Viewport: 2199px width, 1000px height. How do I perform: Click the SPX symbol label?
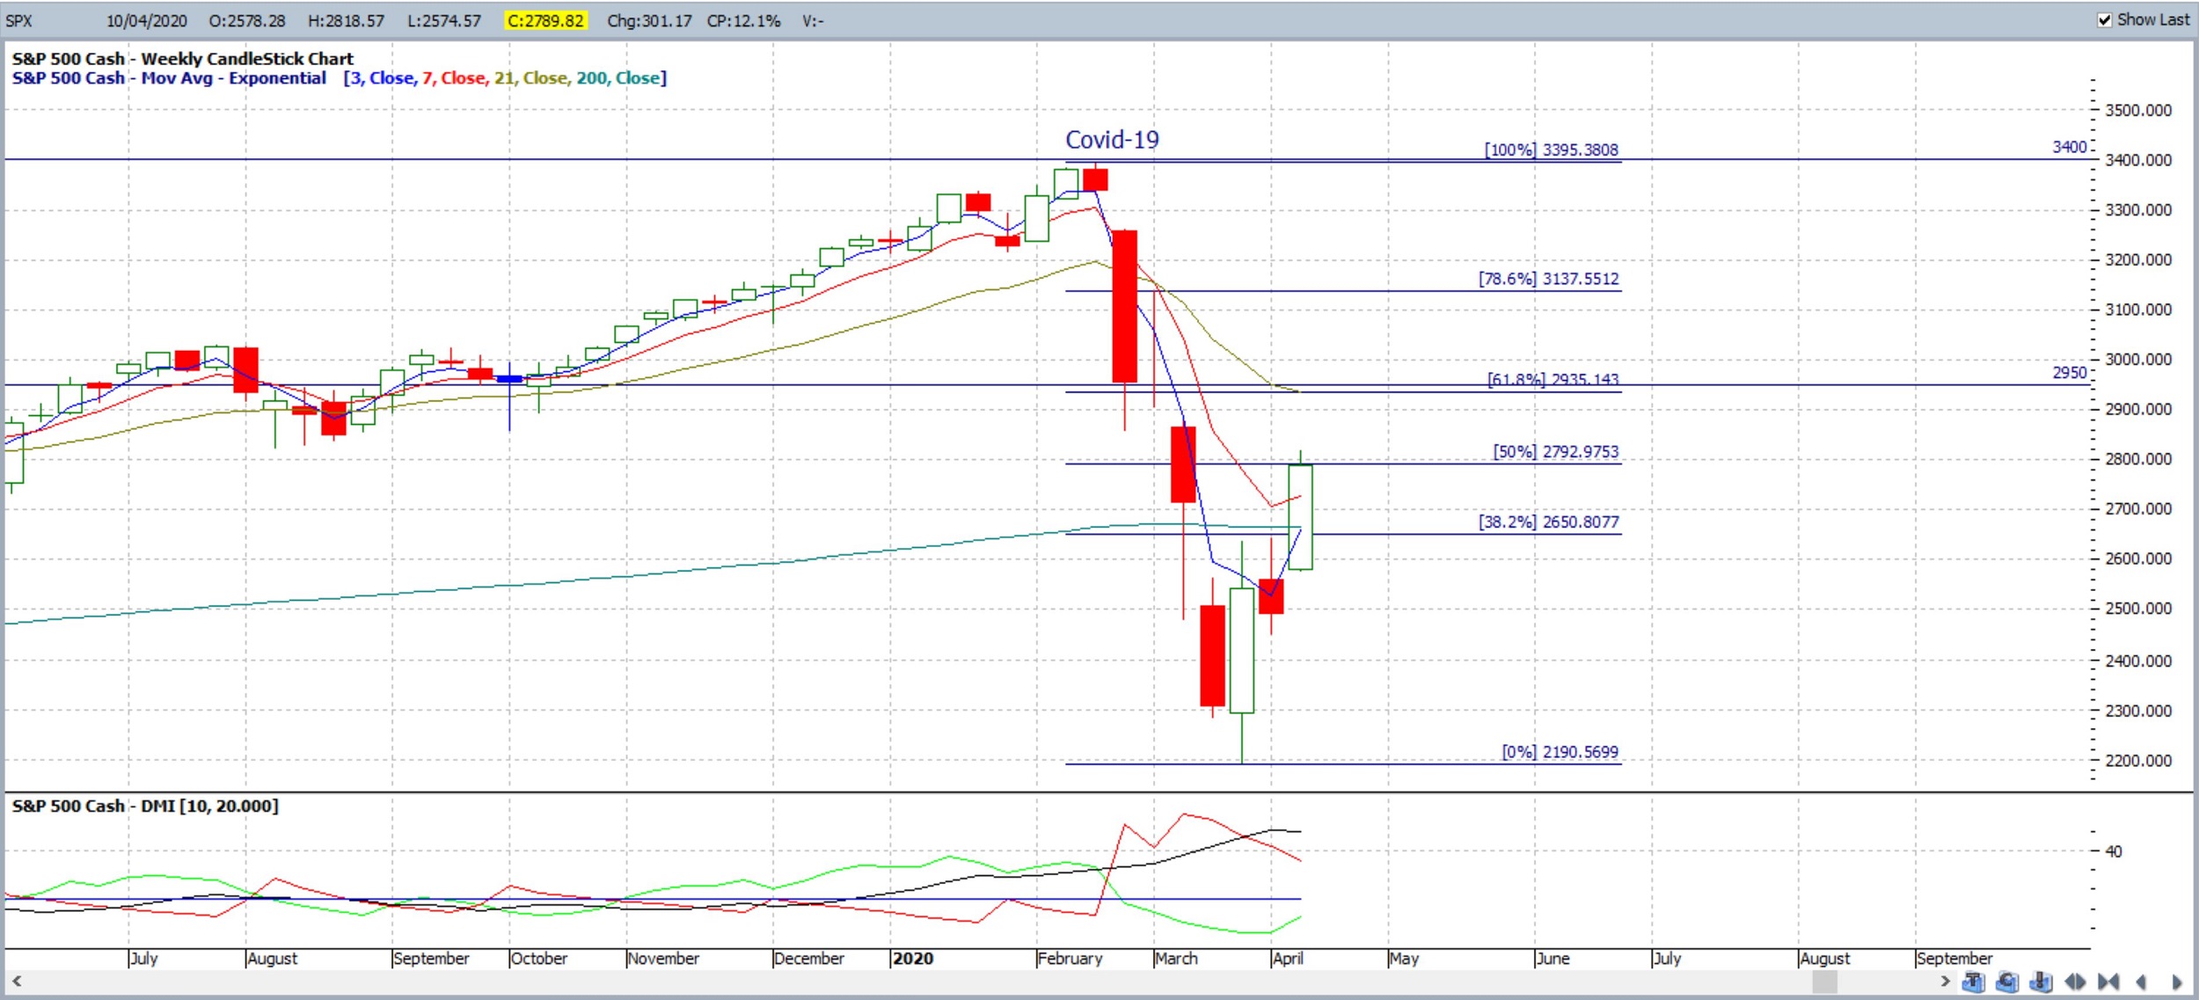(x=18, y=20)
